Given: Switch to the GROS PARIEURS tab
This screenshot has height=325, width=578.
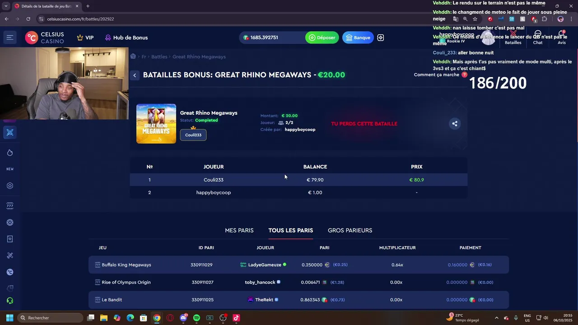Looking at the screenshot, I should tap(350, 230).
